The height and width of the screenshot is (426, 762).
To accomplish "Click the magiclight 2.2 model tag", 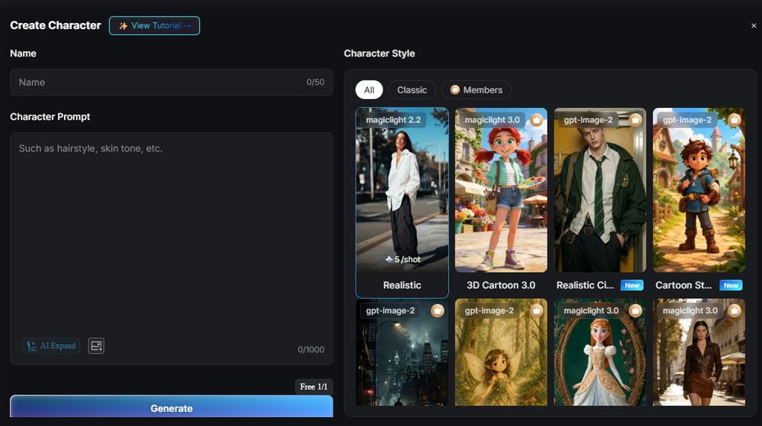I will (x=393, y=120).
